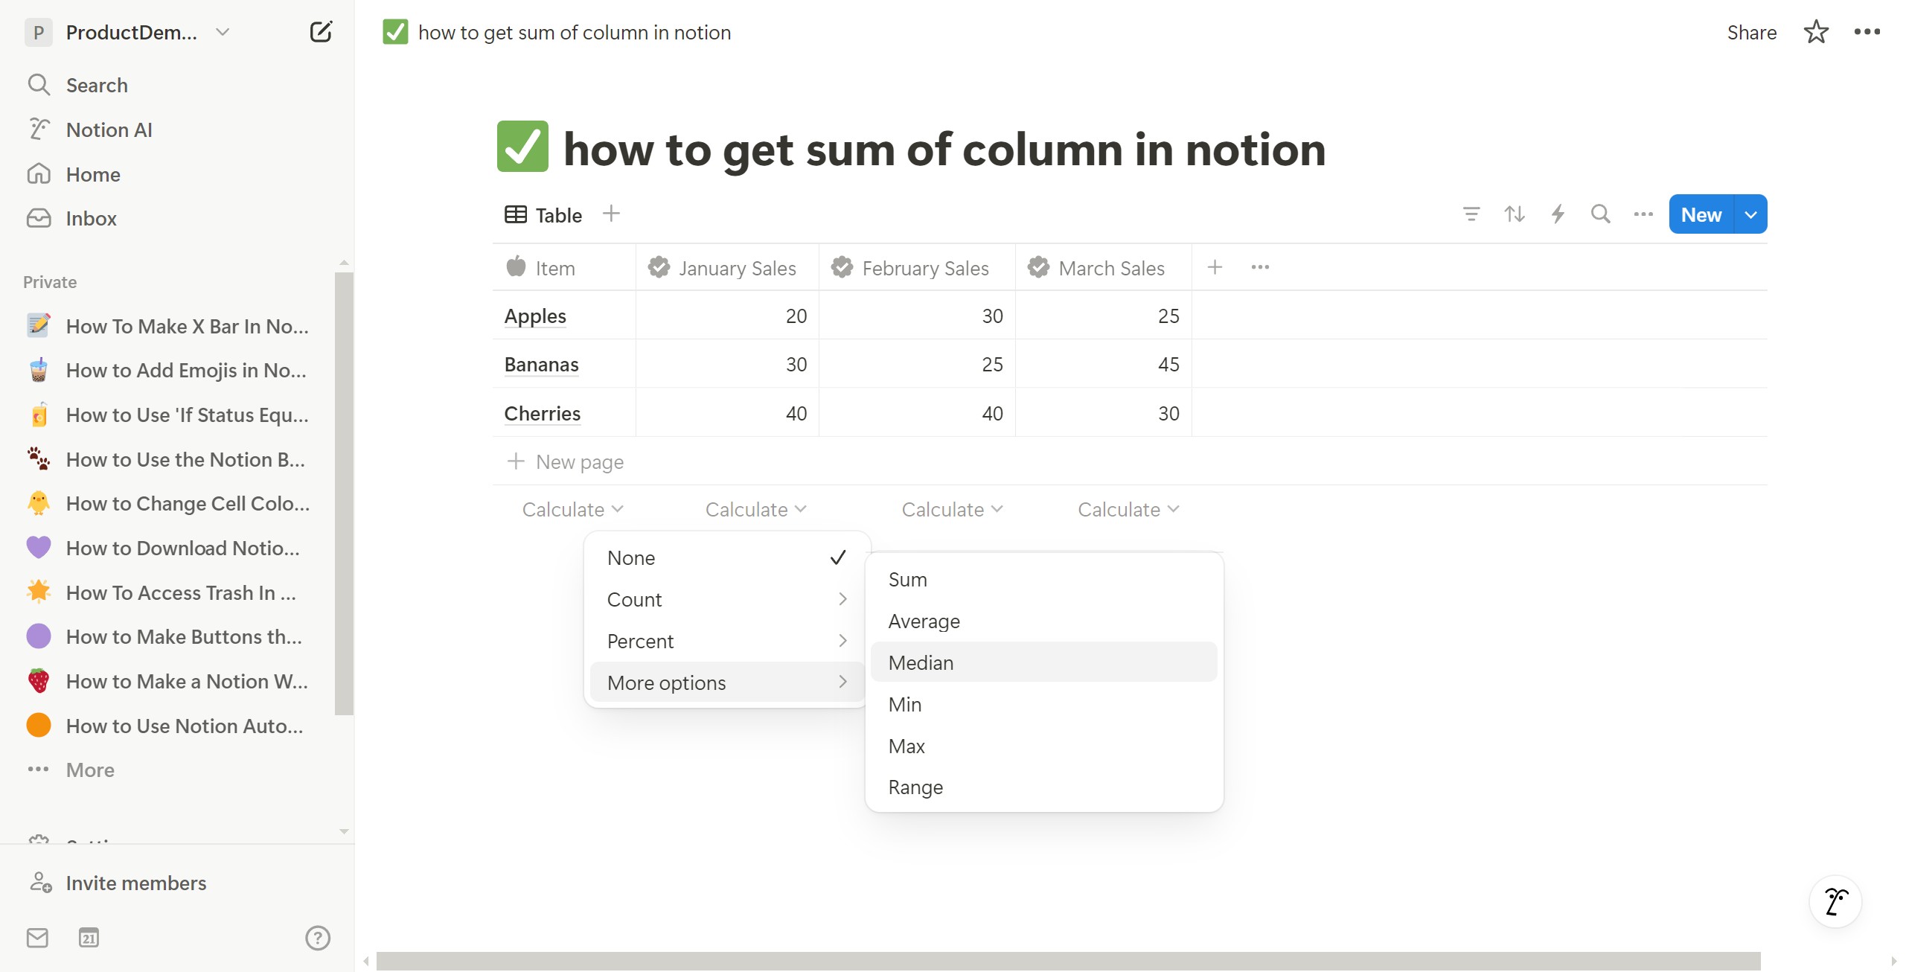Click March Sales column header
1906x972 pixels.
(x=1103, y=267)
